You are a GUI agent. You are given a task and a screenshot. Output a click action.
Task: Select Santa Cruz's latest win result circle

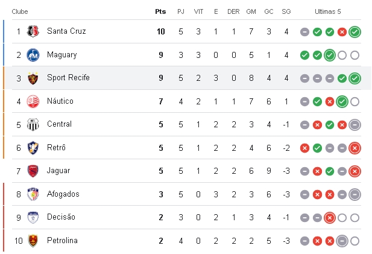(x=355, y=32)
